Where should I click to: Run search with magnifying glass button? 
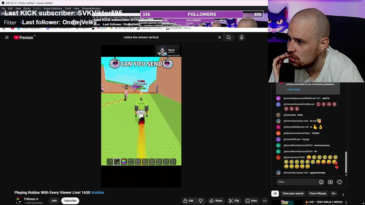[x=229, y=37]
